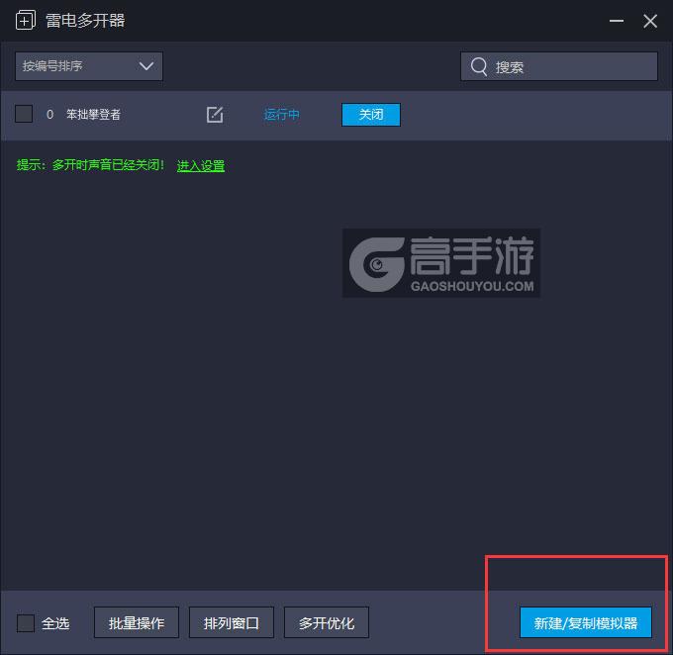Click the 雷电多开器 logo icon in title bar

click(26, 20)
